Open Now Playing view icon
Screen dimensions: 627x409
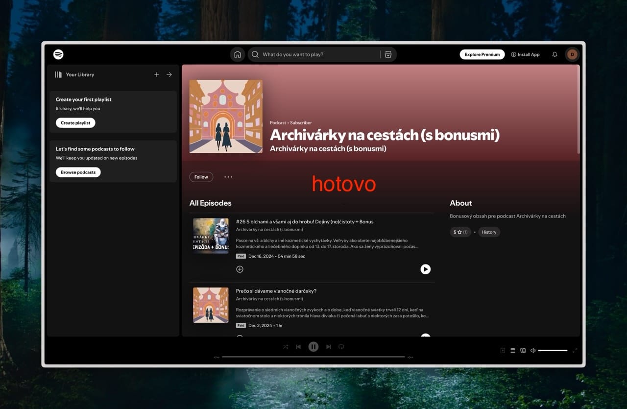pos(503,350)
